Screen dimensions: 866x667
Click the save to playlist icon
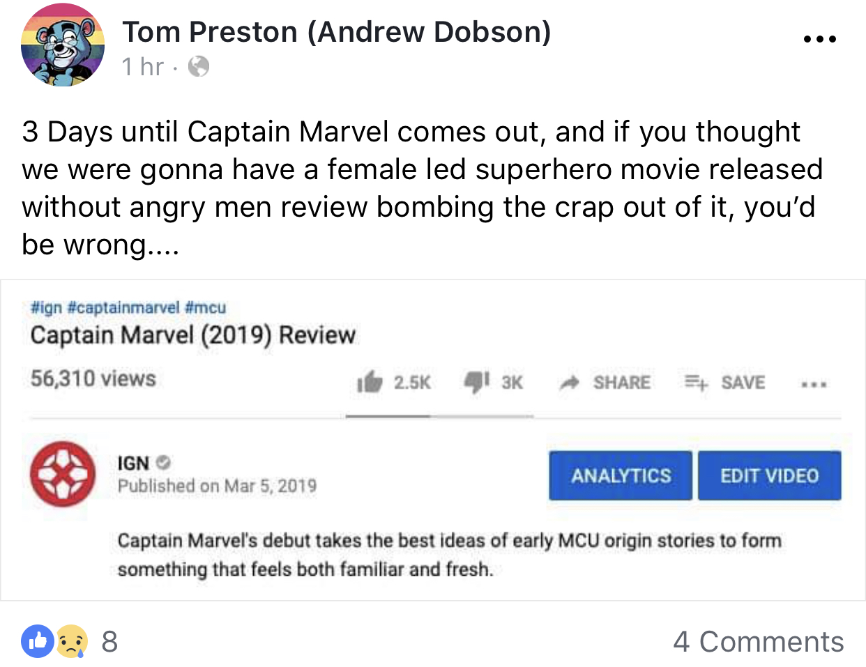click(696, 382)
